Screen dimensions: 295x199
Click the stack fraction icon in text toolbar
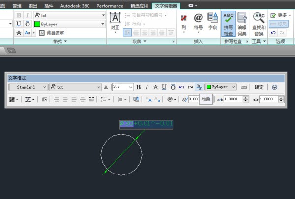[x=199, y=87]
